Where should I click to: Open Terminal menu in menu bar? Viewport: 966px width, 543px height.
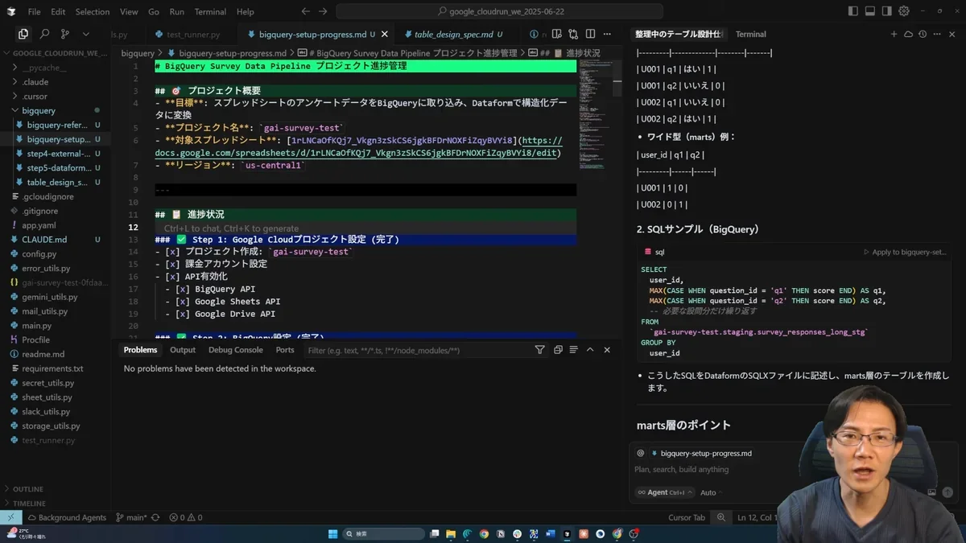point(210,12)
